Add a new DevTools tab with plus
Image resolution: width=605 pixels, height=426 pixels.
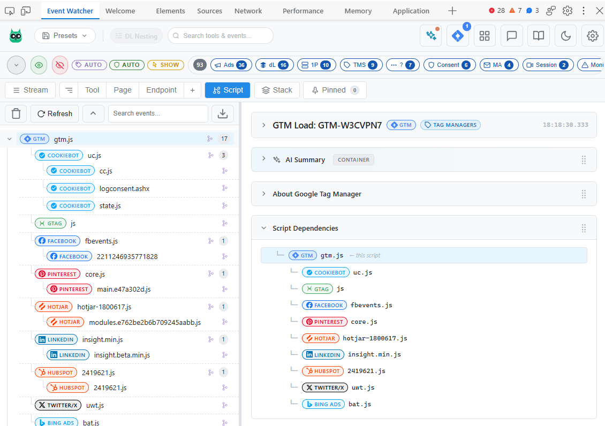tap(452, 11)
